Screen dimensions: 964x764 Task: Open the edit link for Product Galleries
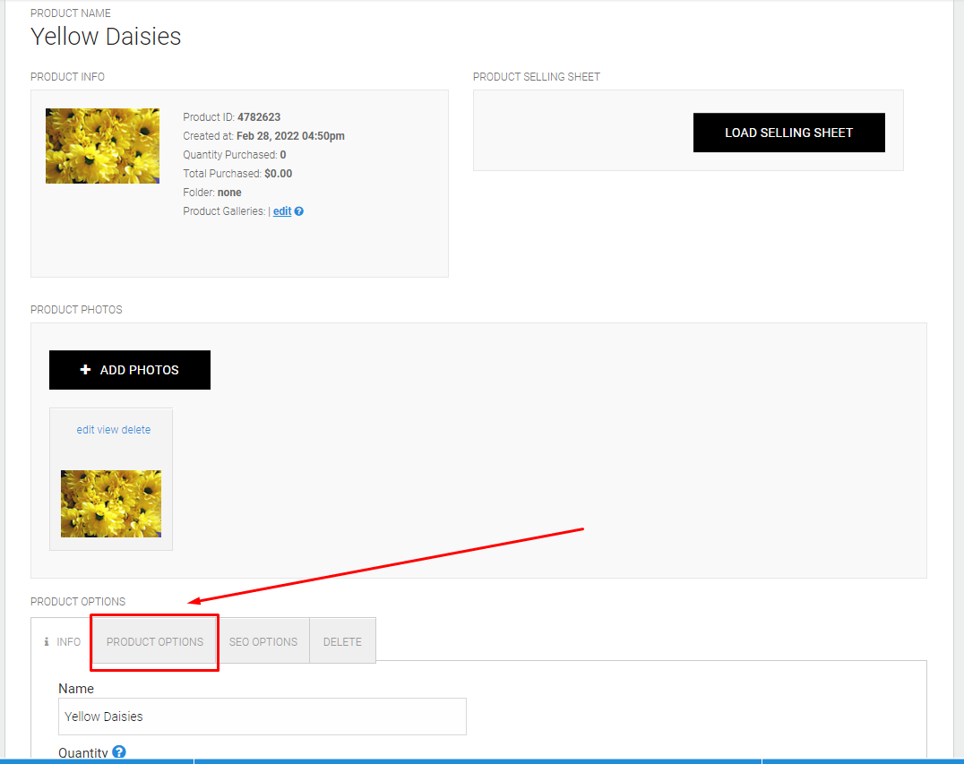click(x=282, y=210)
